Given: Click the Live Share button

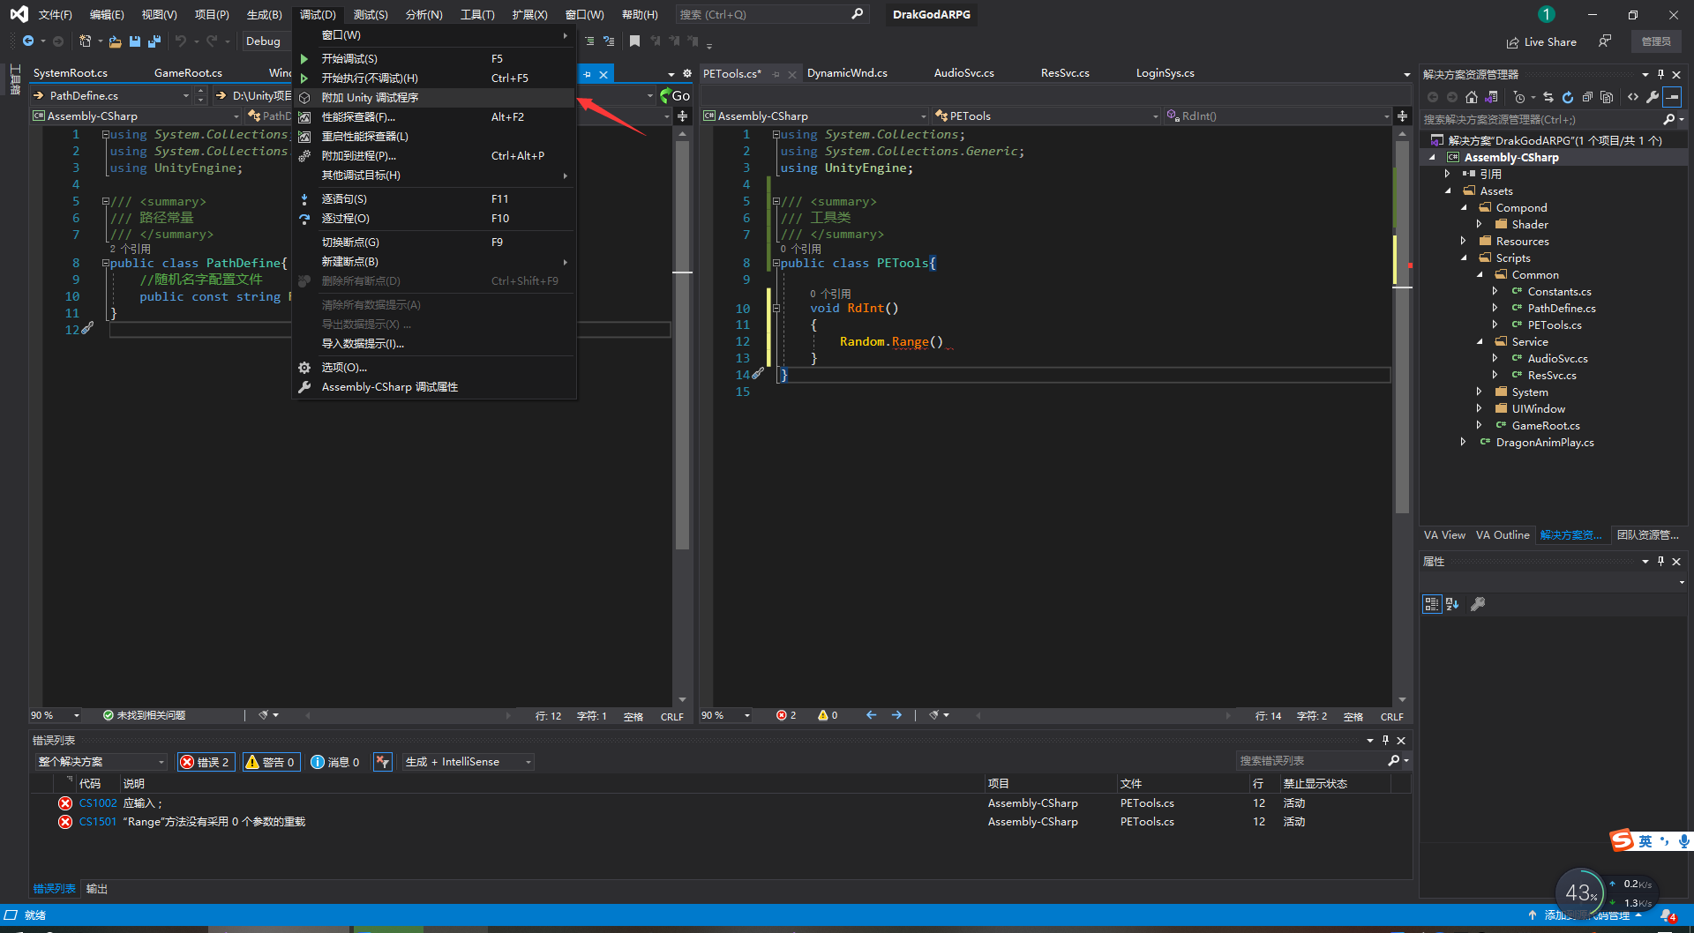Looking at the screenshot, I should (1542, 41).
